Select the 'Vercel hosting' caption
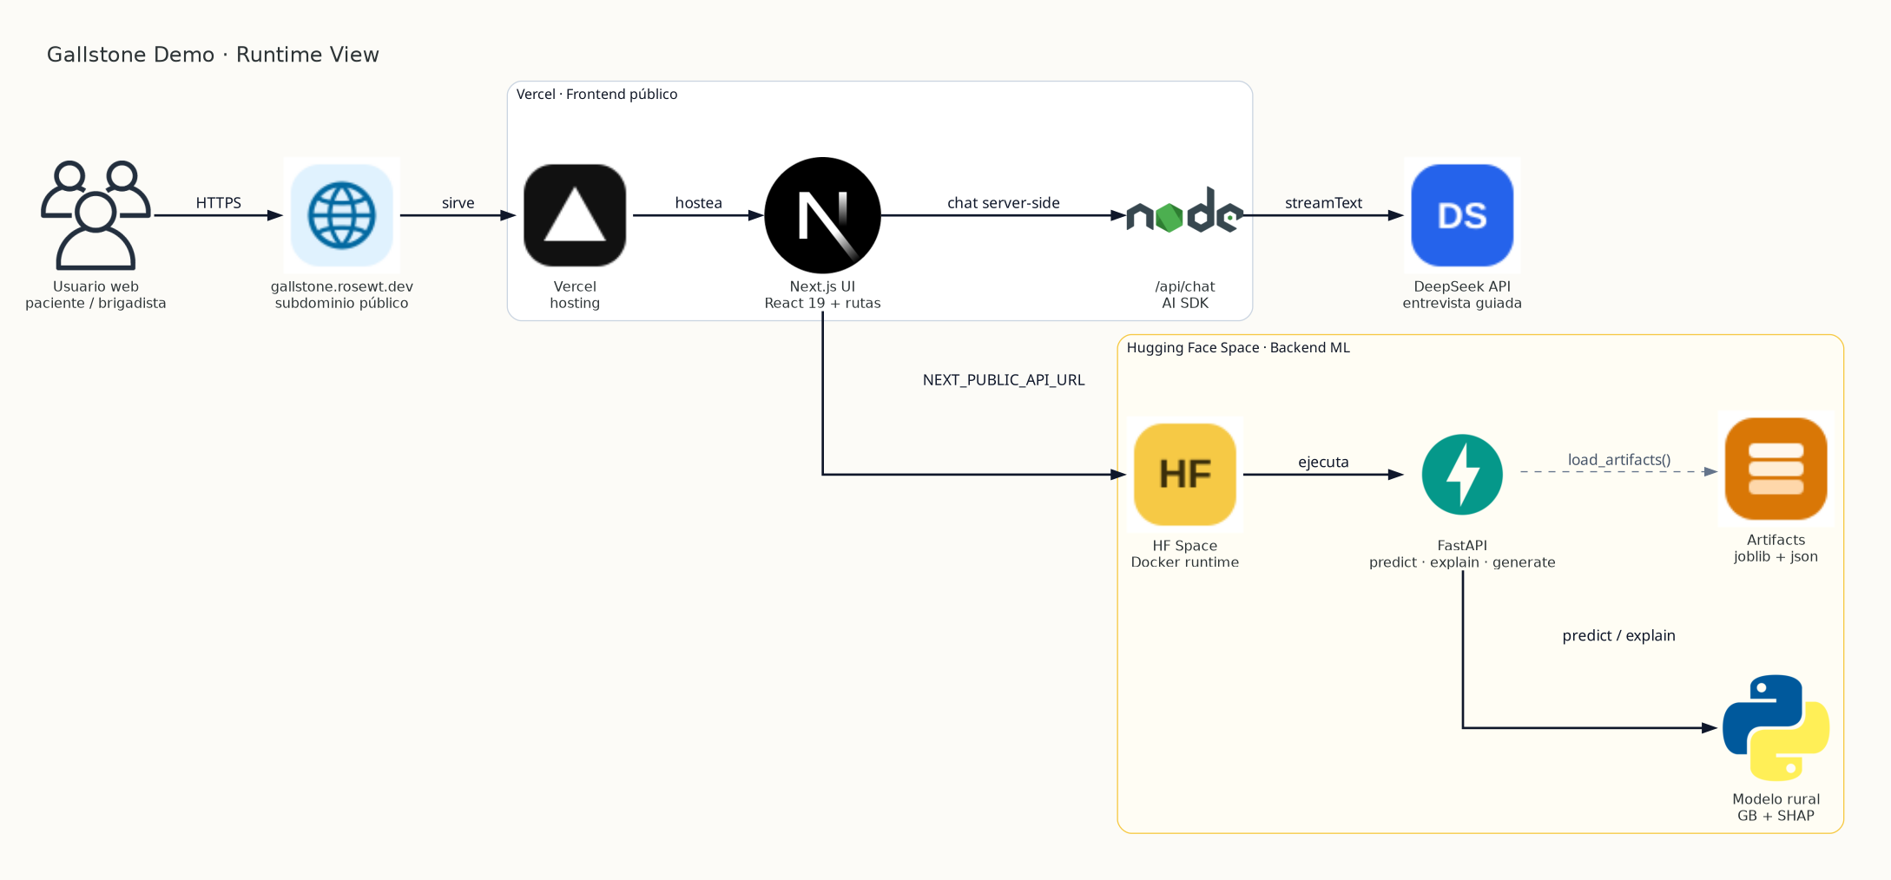 (575, 294)
